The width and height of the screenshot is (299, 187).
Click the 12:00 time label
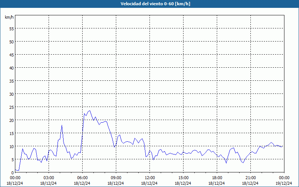pyautogui.click(x=150, y=178)
